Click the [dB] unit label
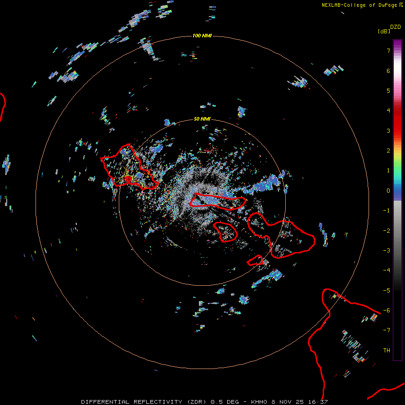 pos(384,31)
